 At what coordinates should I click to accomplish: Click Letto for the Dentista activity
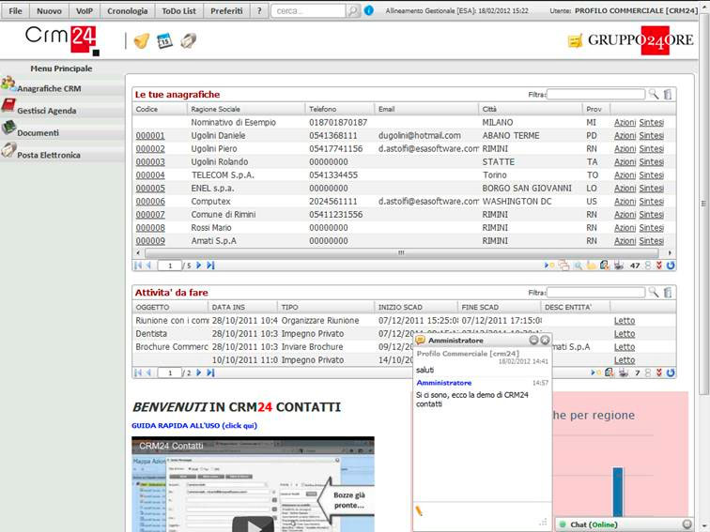click(625, 334)
